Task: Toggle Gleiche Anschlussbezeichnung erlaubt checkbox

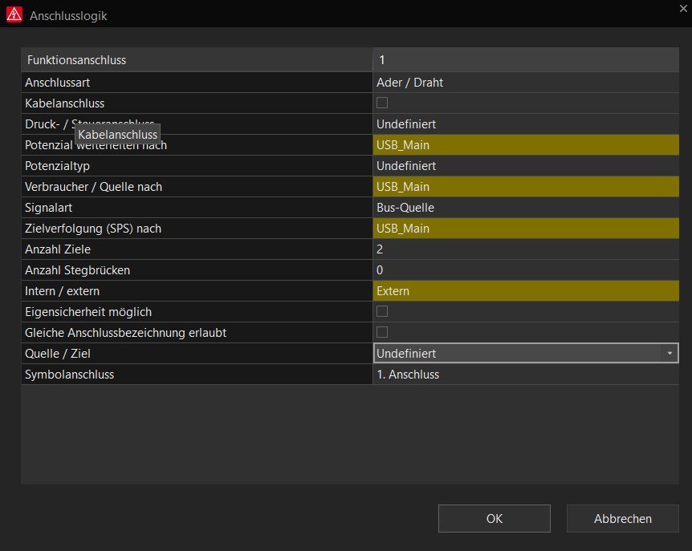Action: pyautogui.click(x=382, y=332)
